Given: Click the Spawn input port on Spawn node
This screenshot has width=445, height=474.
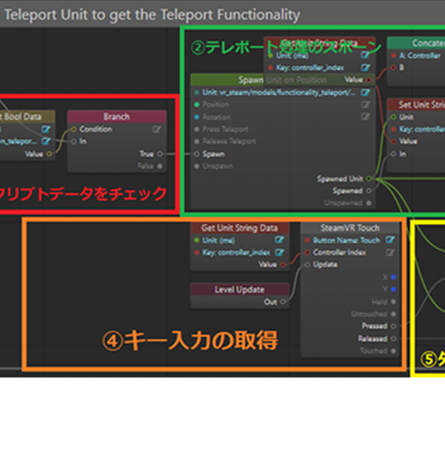Looking at the screenshot, I should 196,154.
